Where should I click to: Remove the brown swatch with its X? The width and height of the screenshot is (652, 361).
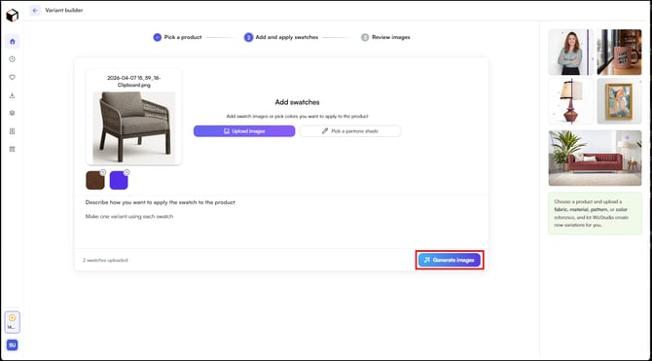coord(103,172)
